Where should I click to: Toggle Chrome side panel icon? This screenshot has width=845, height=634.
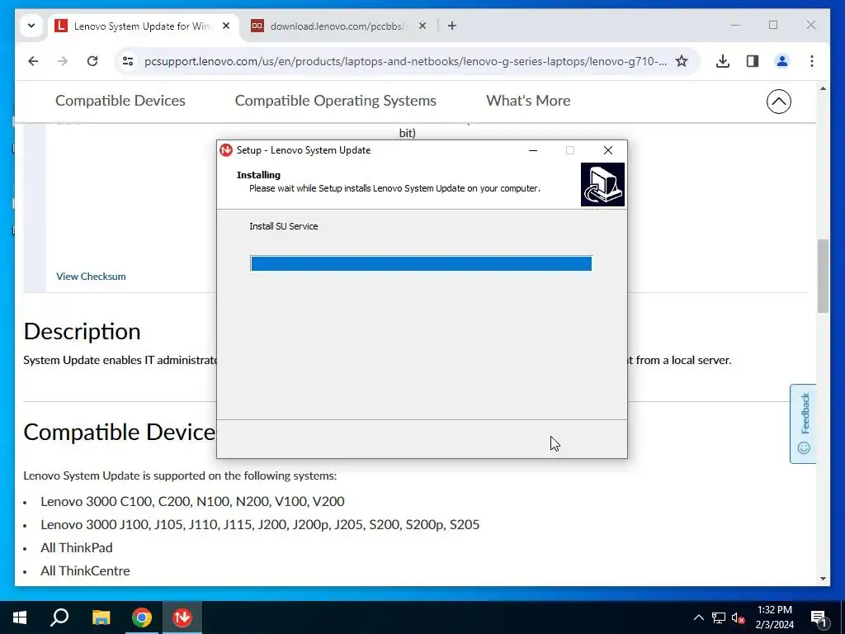(x=753, y=61)
